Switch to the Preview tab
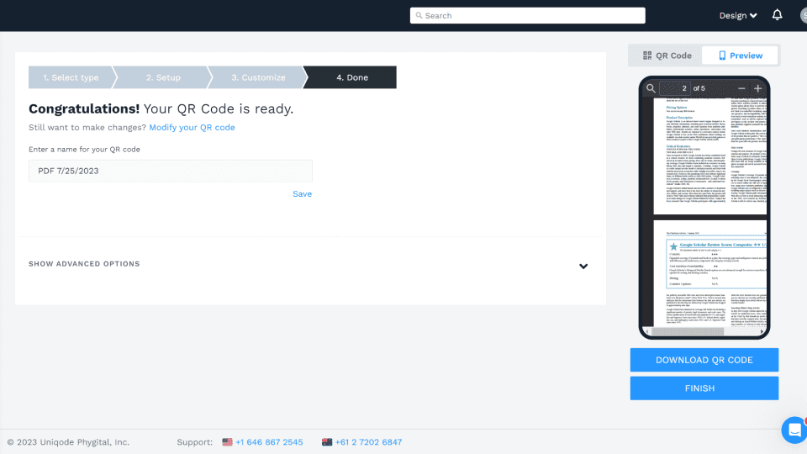 tap(740, 55)
